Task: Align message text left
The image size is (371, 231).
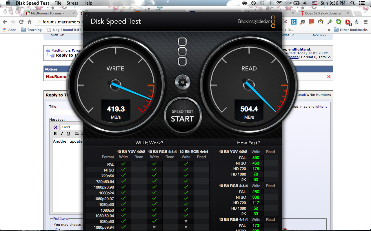Action: click(77, 134)
